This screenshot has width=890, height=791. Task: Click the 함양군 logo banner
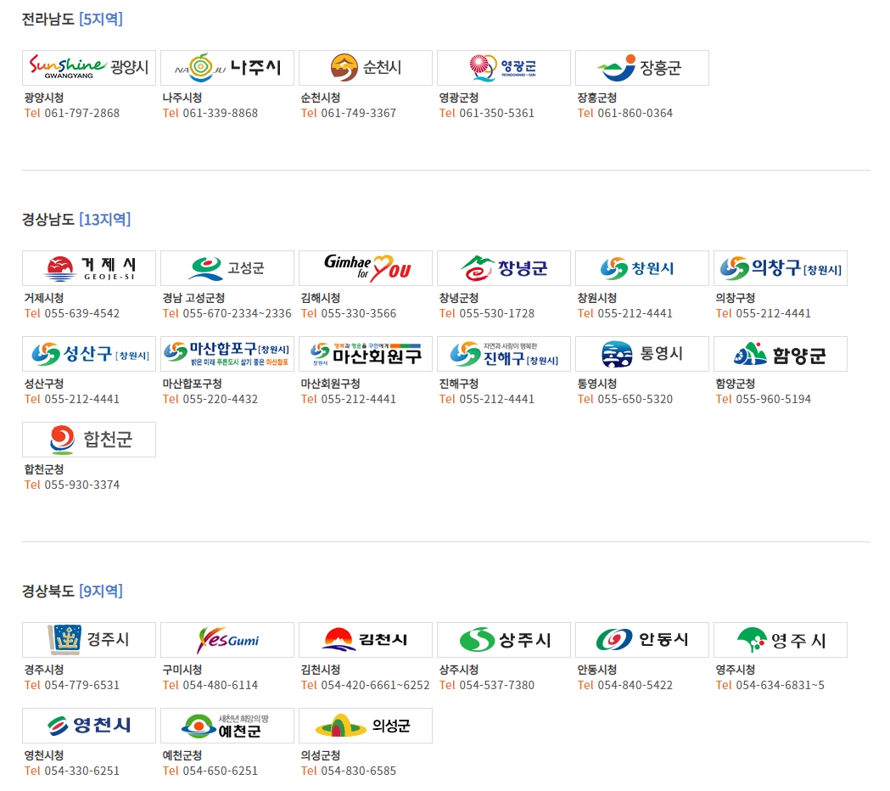coord(781,354)
